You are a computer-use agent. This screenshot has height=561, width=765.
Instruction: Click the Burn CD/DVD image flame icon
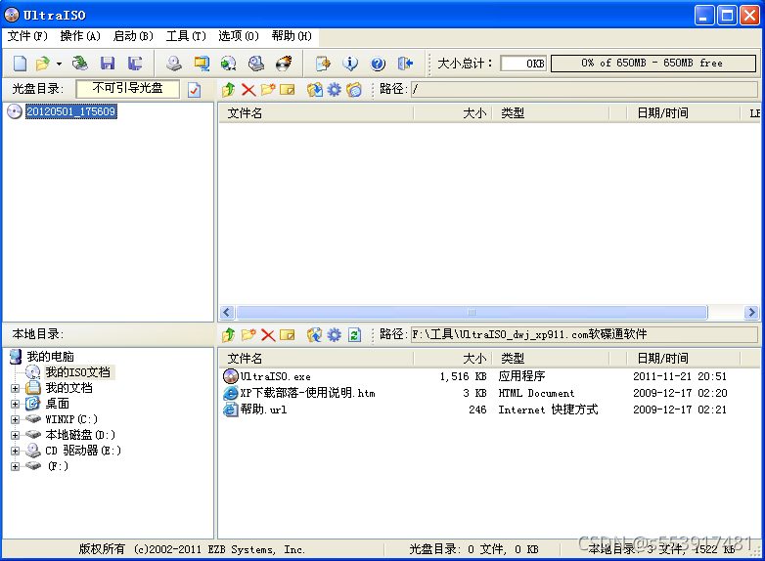click(x=284, y=64)
